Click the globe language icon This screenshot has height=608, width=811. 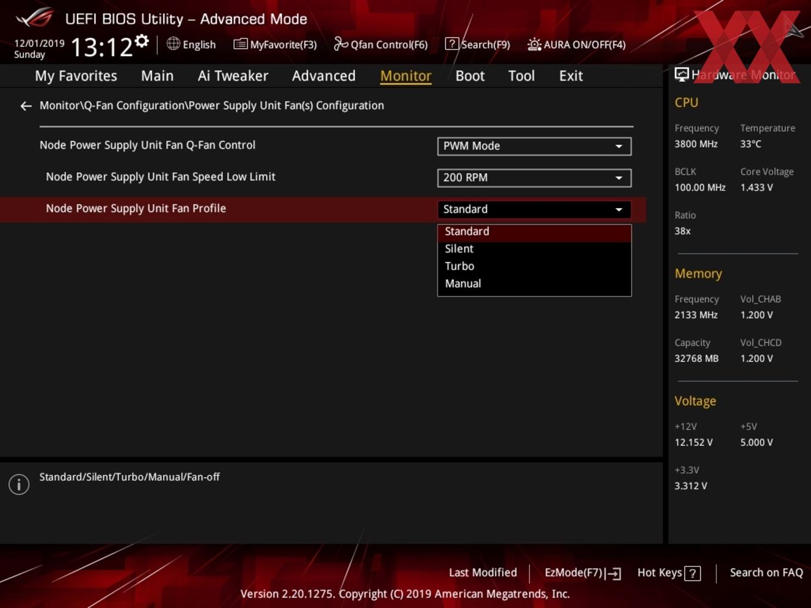coord(173,44)
